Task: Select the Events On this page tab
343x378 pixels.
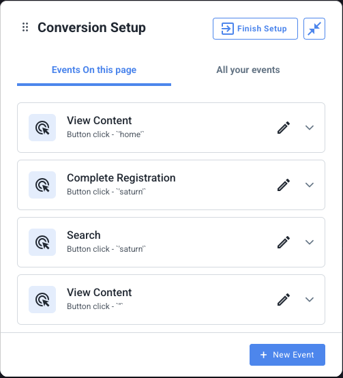Action: point(94,70)
